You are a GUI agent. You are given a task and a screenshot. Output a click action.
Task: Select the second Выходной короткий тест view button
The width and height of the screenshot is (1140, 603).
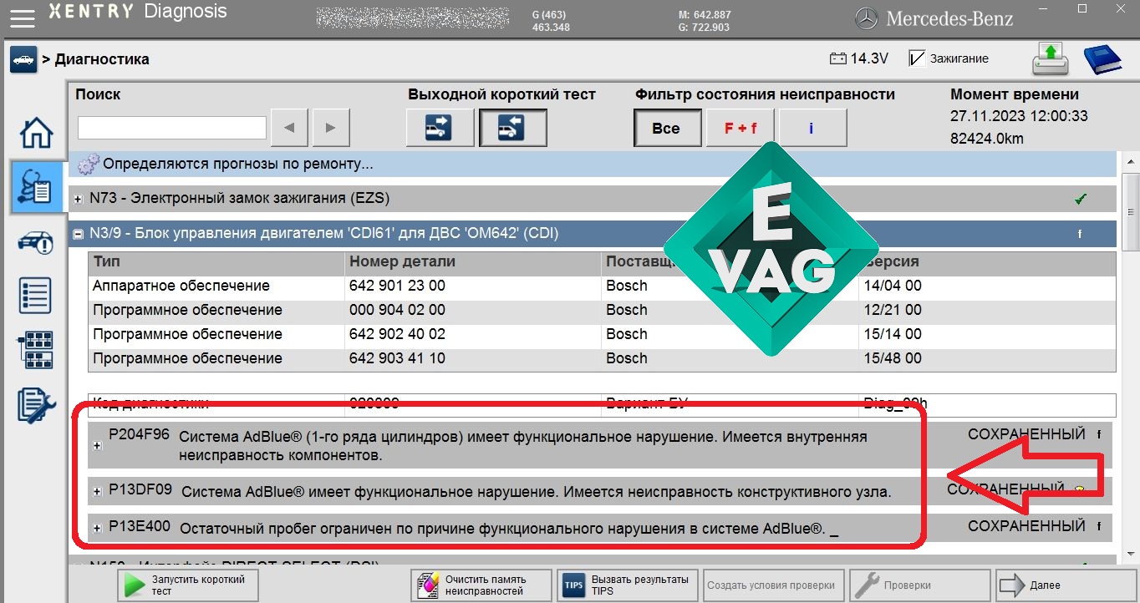pos(512,128)
